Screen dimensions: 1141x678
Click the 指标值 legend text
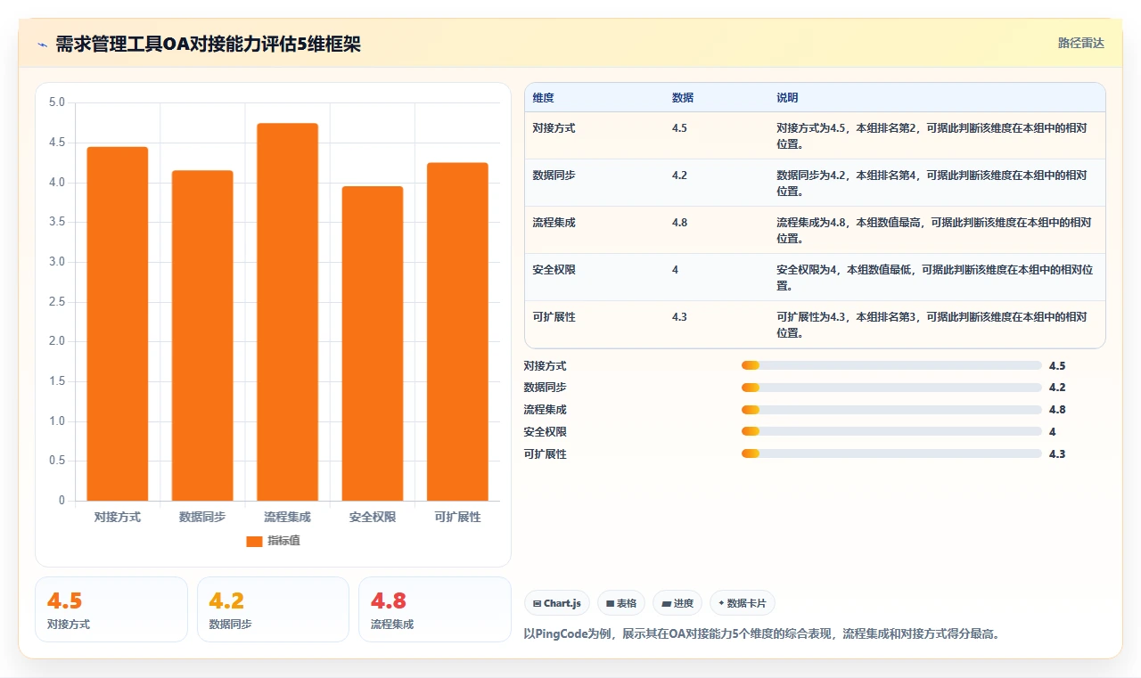click(x=284, y=541)
